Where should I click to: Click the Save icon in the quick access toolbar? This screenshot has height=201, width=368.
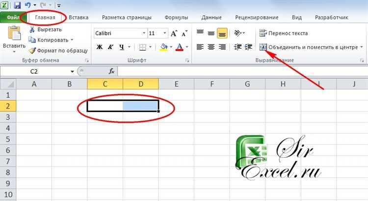point(17,5)
